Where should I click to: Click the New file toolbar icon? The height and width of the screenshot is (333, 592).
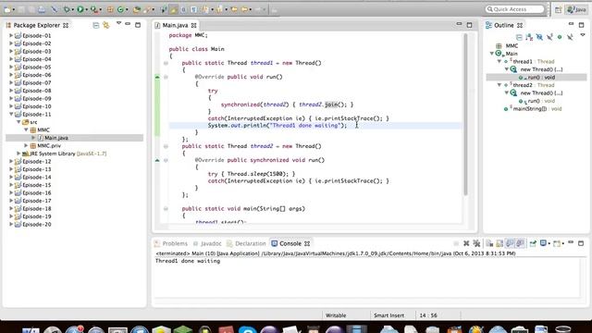(x=7, y=9)
